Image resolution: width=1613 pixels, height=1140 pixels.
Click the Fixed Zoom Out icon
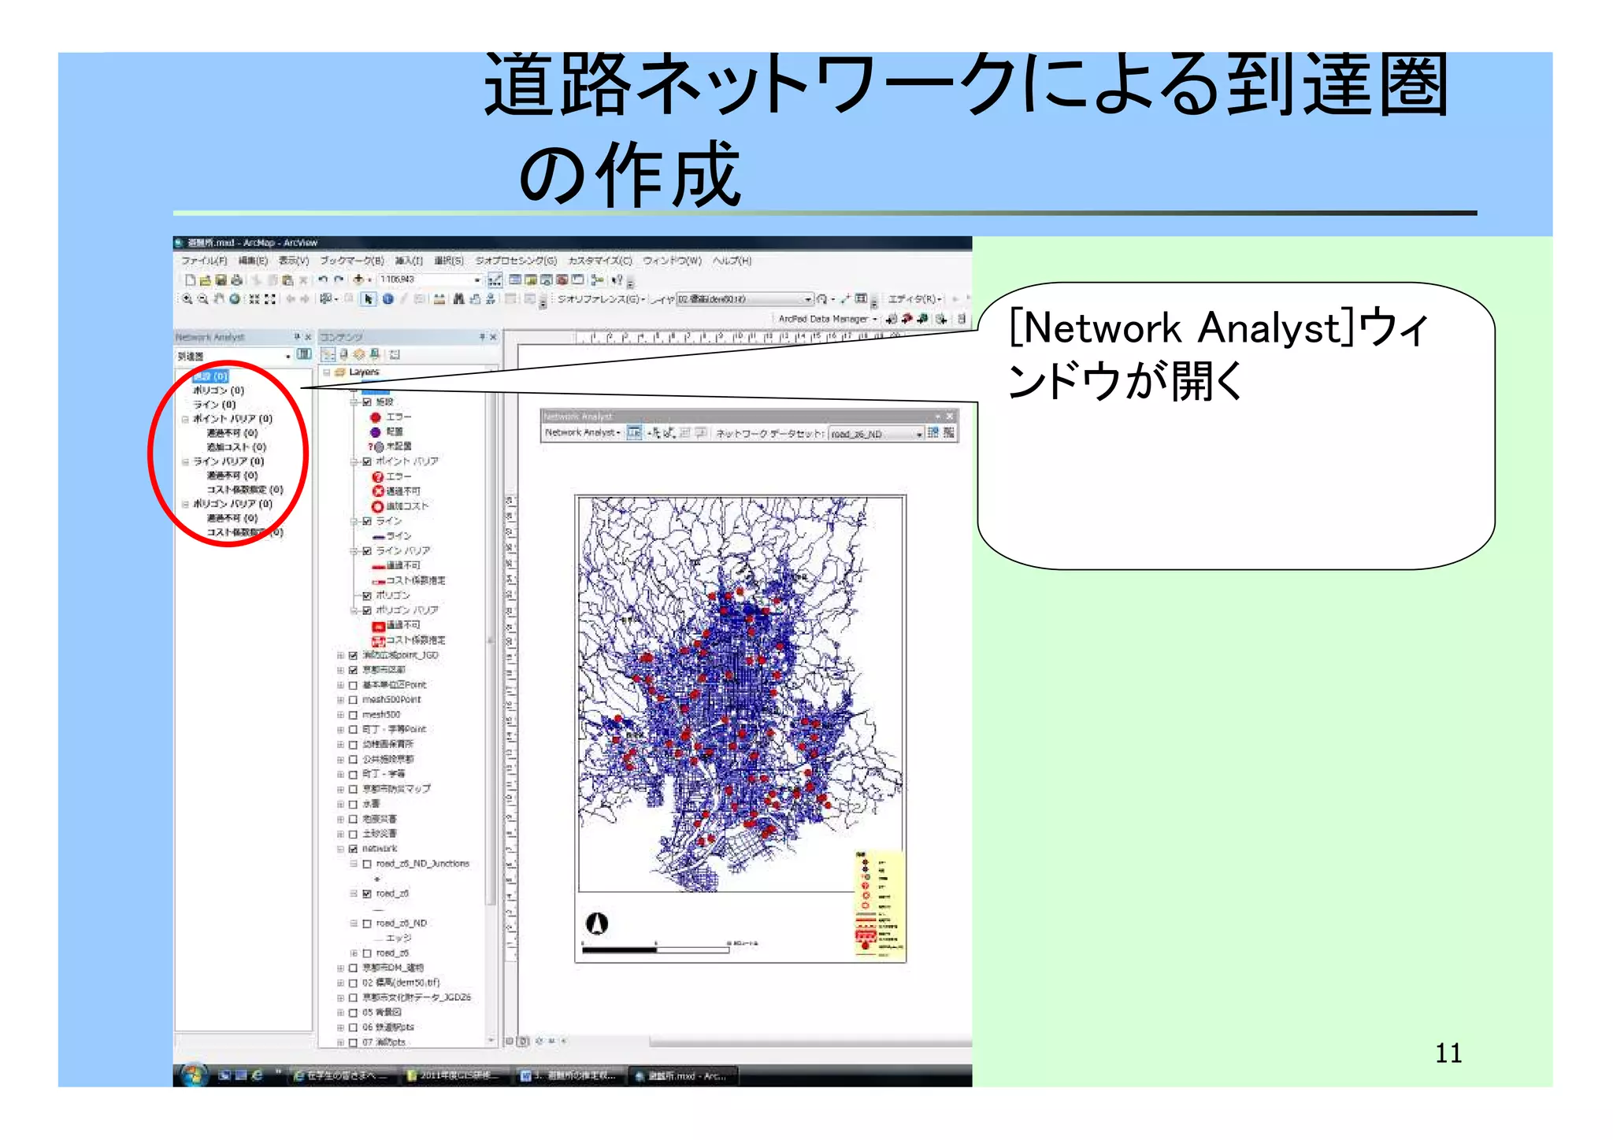coord(270,299)
